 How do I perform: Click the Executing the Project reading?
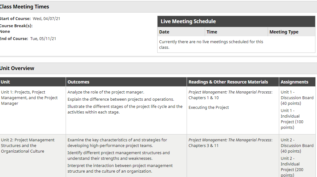(209, 107)
